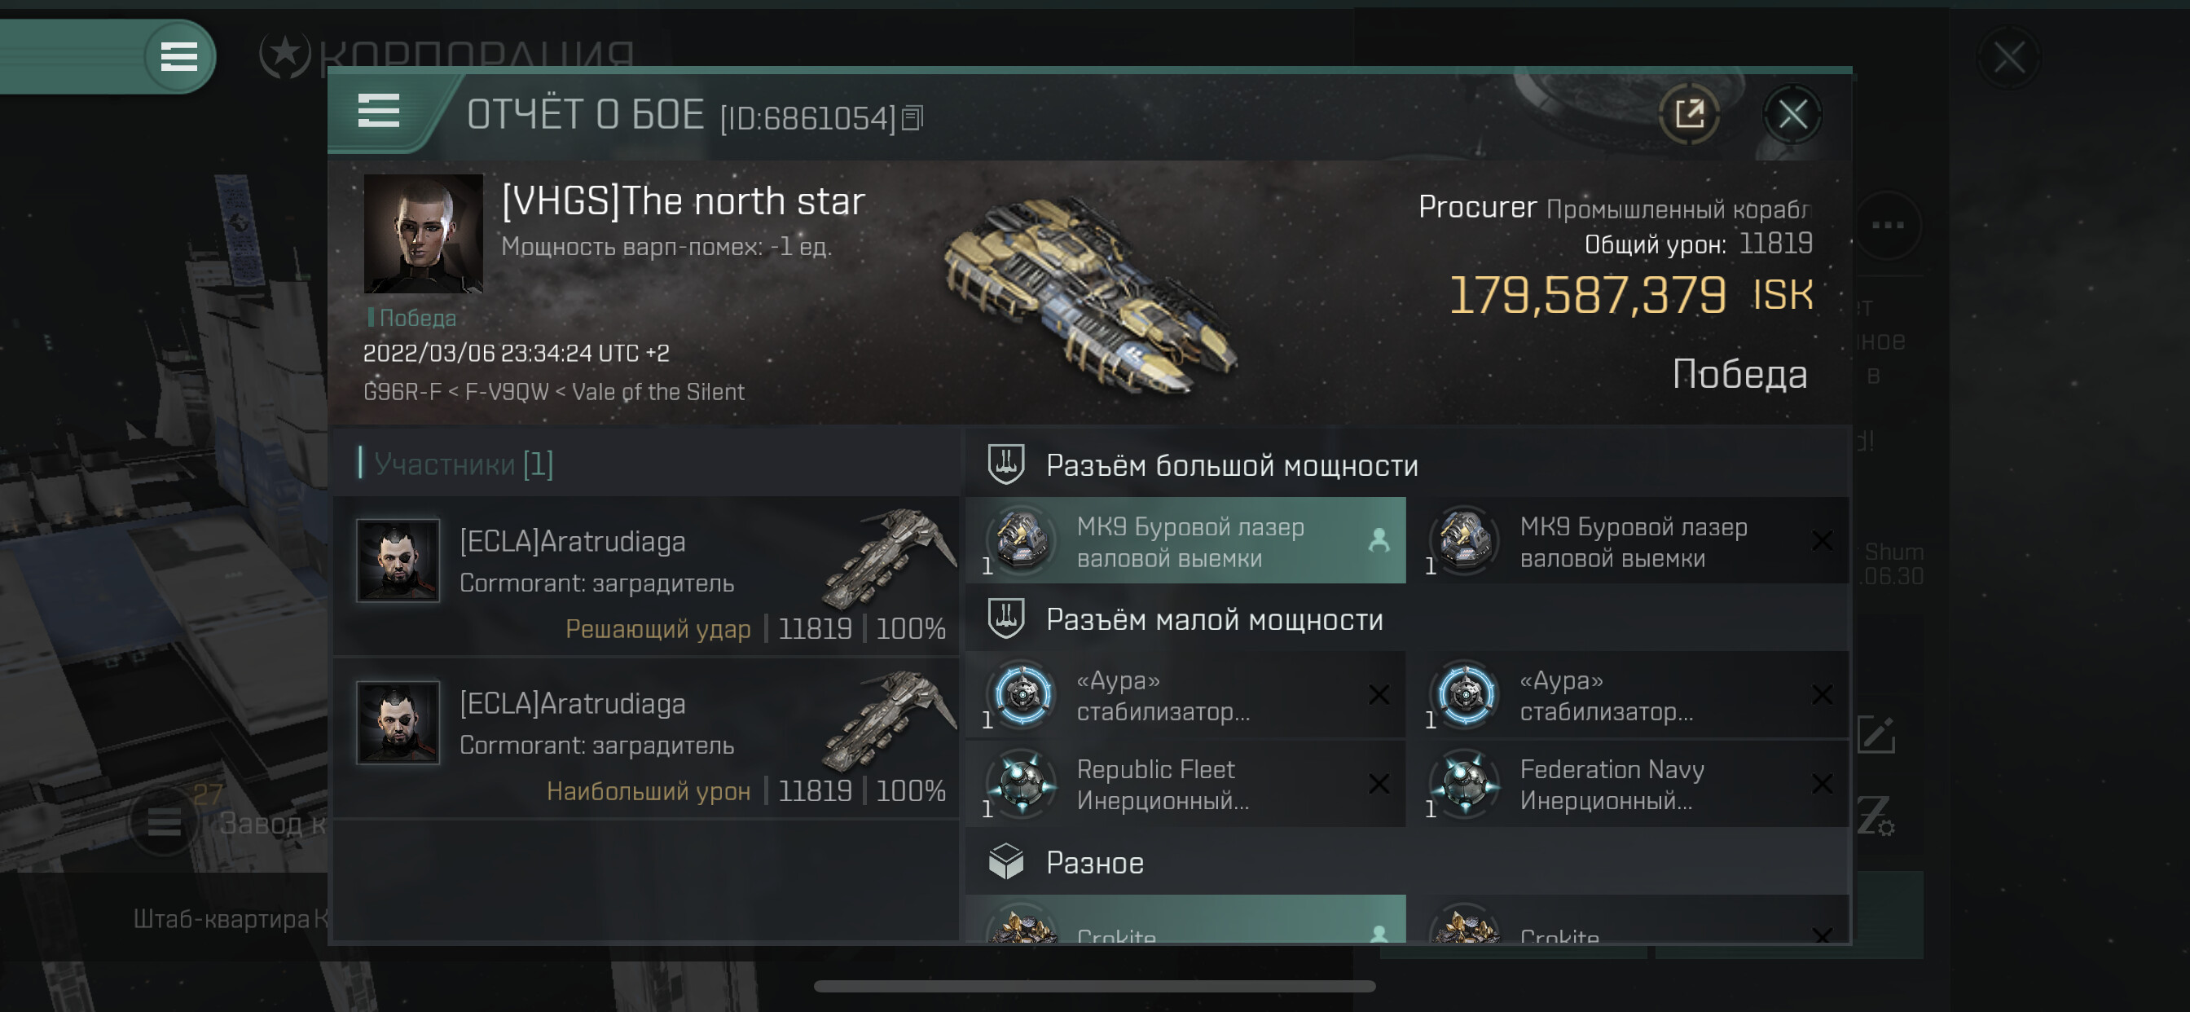Screen dimensions: 2190x1012
Task: Open The north star pilot portrait
Action: point(423,234)
